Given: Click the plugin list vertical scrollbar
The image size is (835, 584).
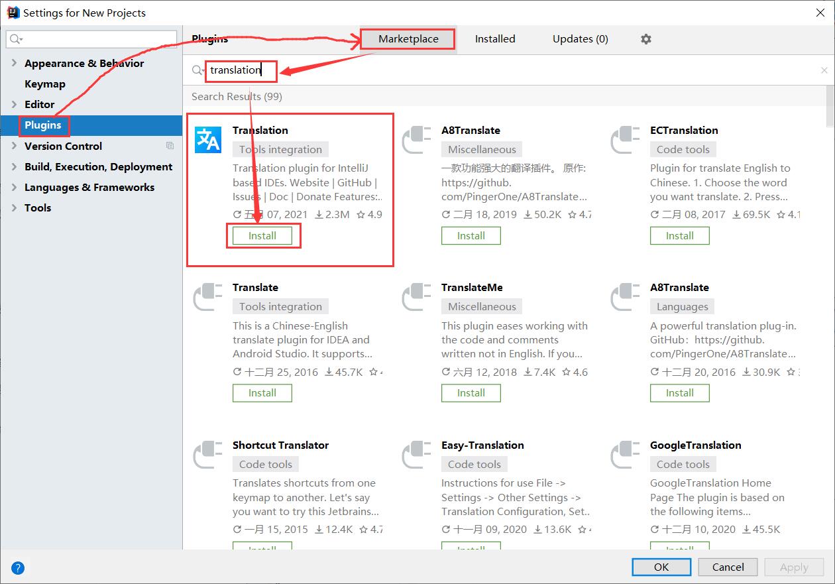Looking at the screenshot, I should click(x=830, y=106).
